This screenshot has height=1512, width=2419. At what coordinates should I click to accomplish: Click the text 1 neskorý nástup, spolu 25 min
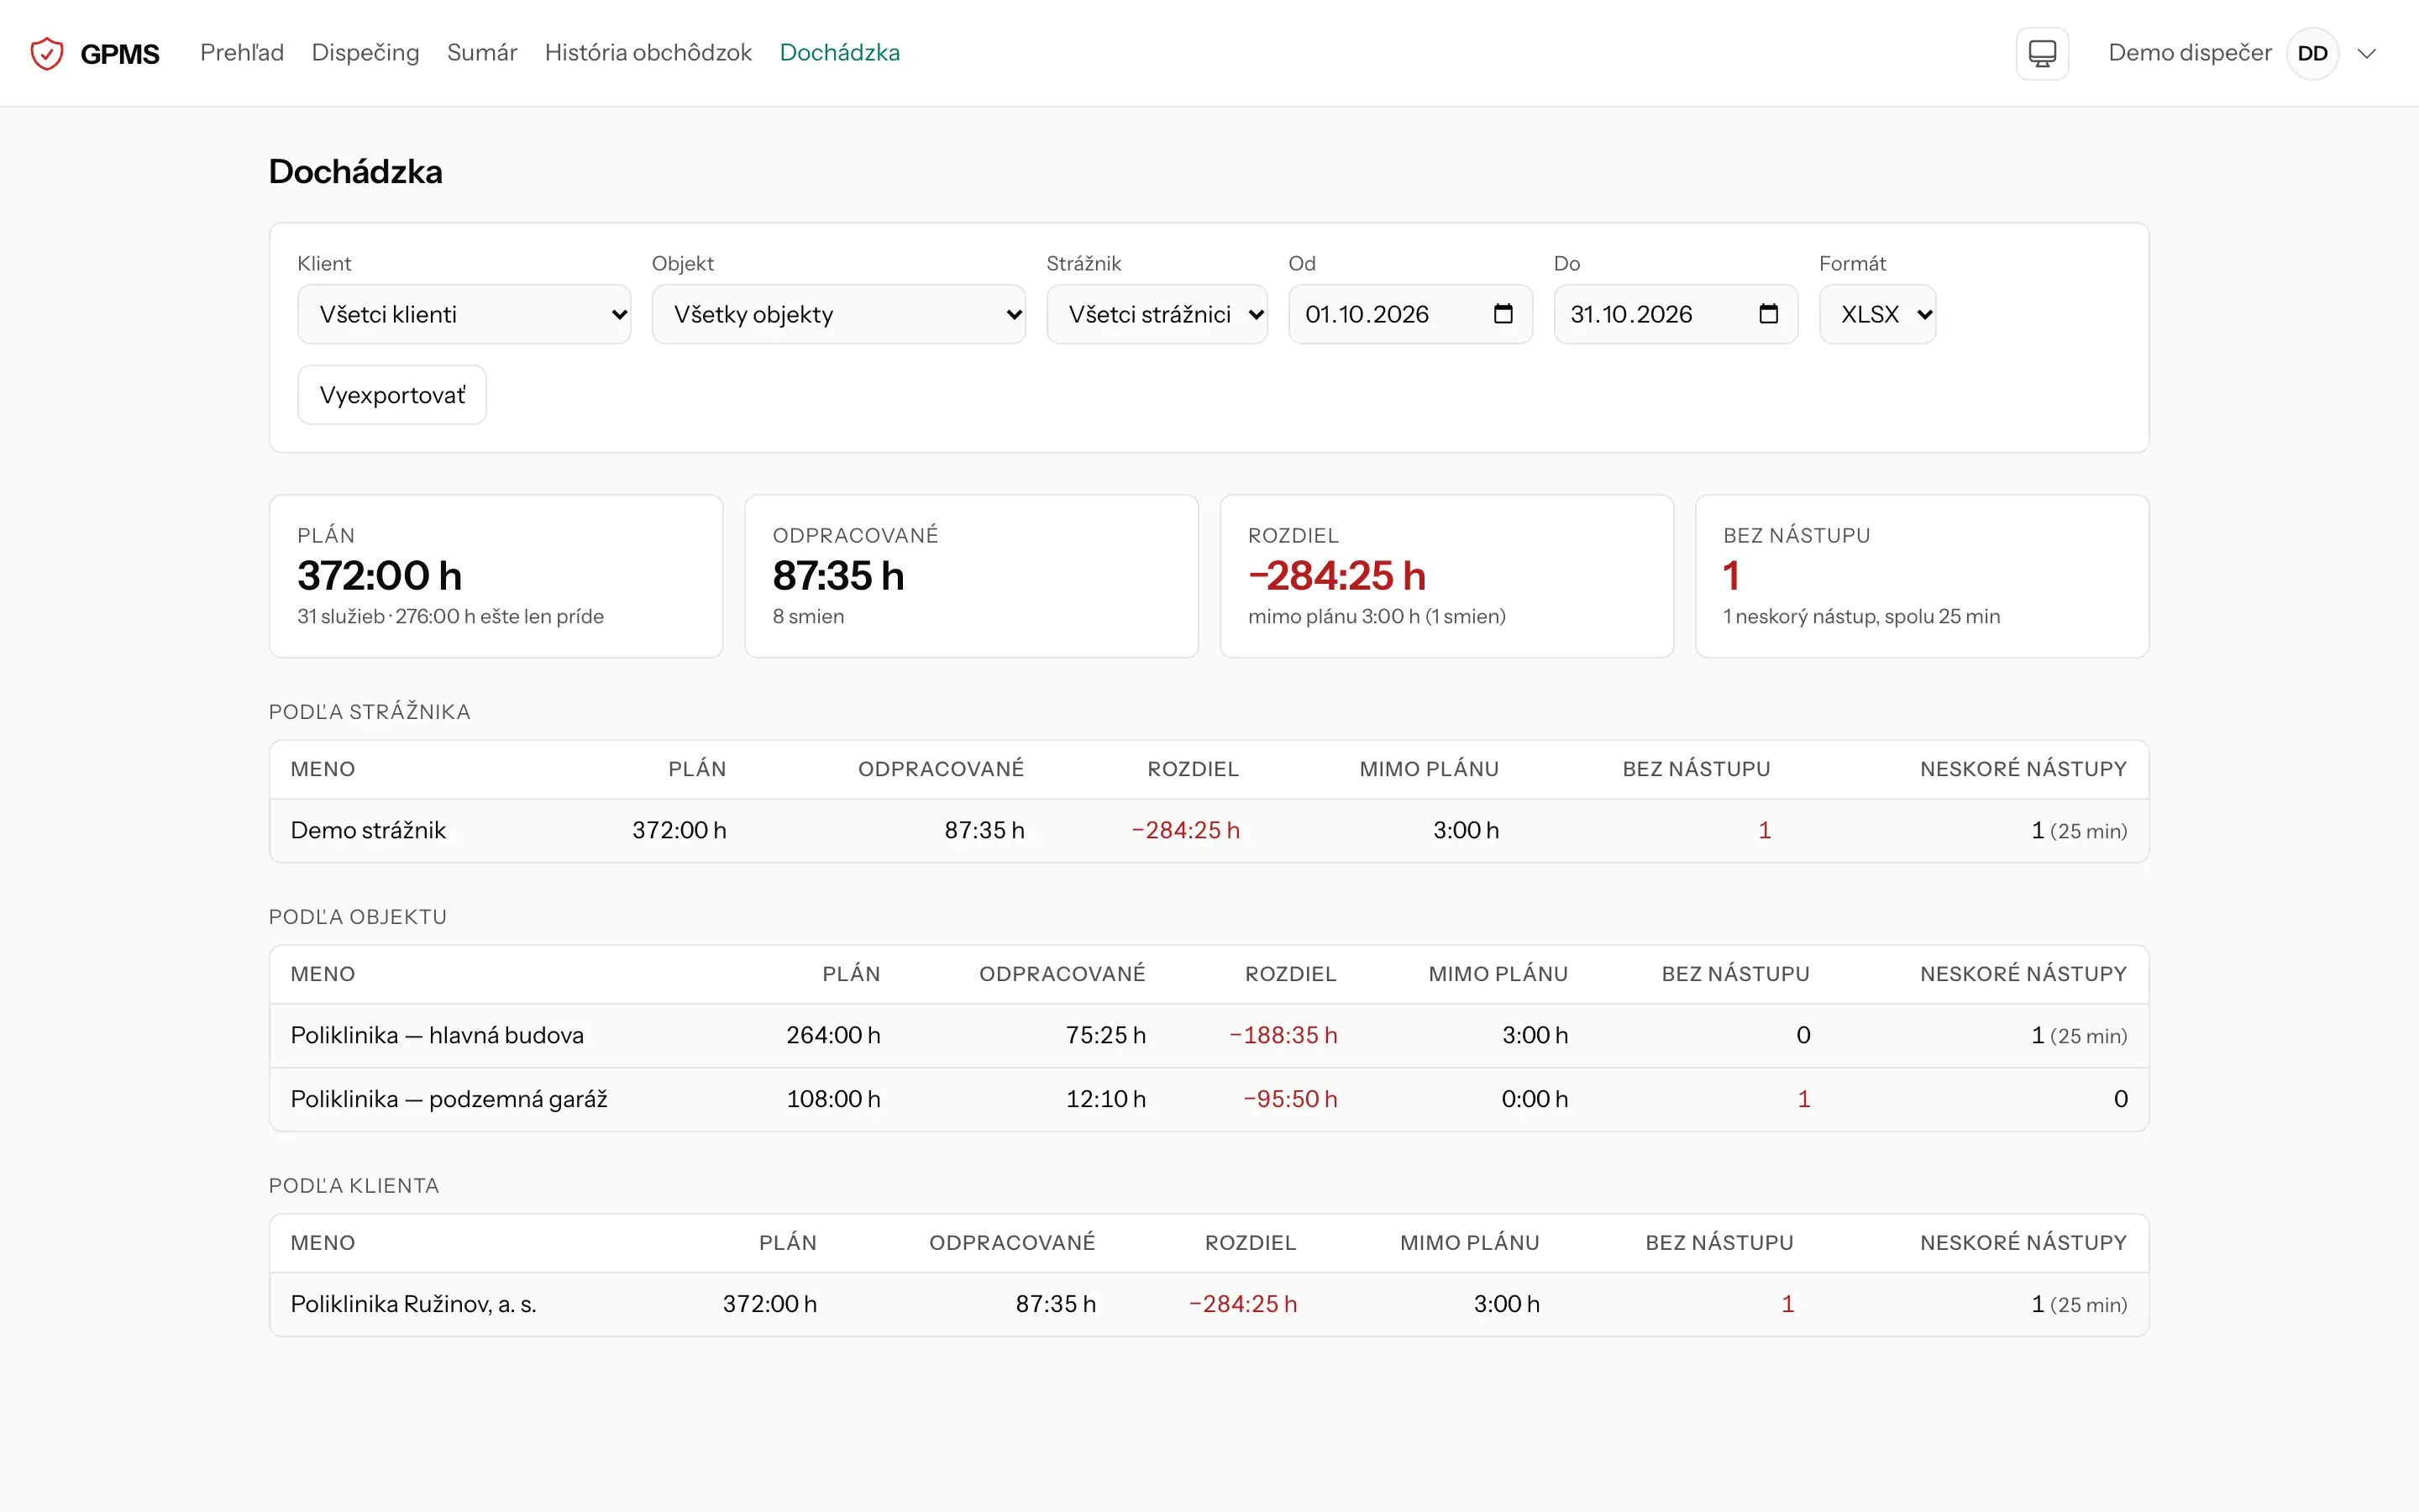click(1861, 616)
